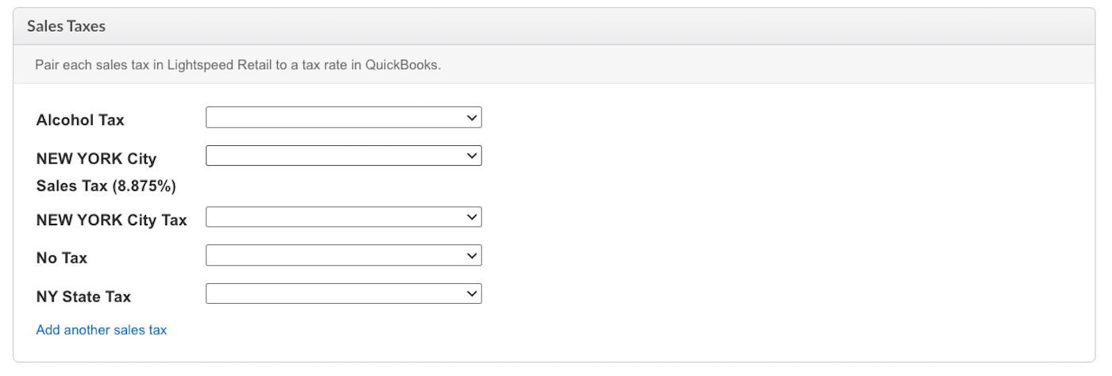This screenshot has height=376, width=1112.
Task: Click the NY State Tax label
Action: (83, 297)
